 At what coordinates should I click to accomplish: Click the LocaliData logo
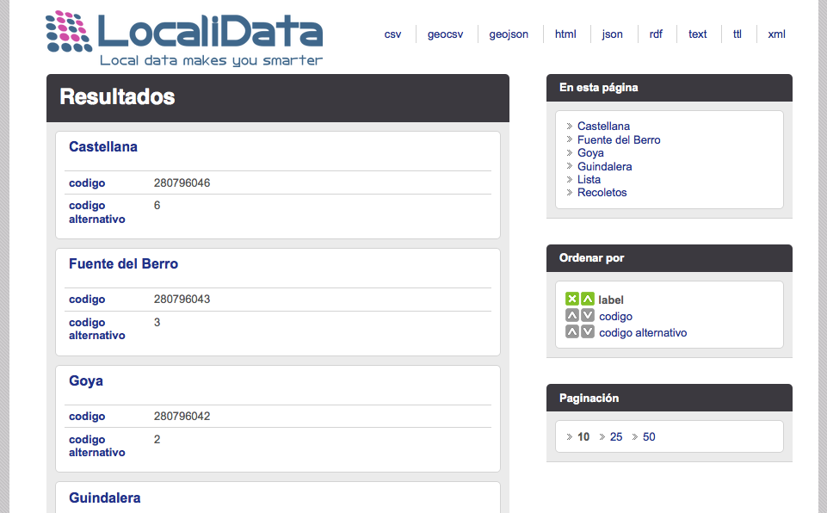click(184, 39)
